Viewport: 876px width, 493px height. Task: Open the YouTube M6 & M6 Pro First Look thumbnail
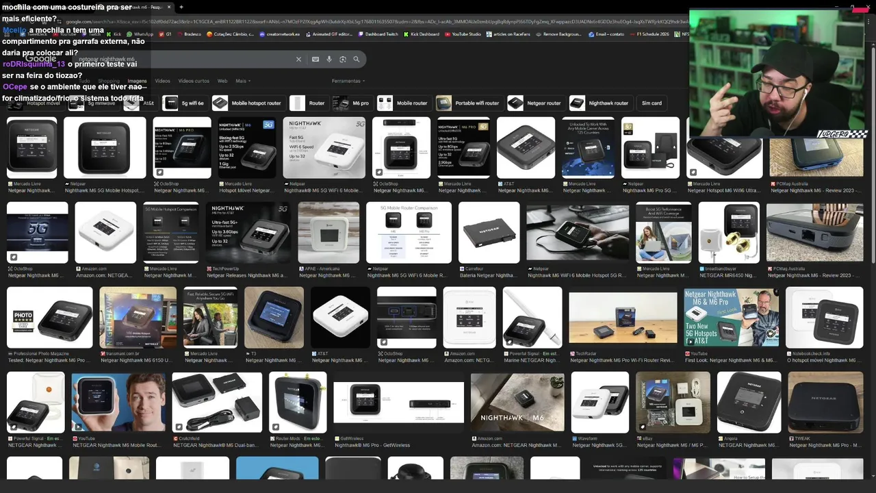coord(731,318)
